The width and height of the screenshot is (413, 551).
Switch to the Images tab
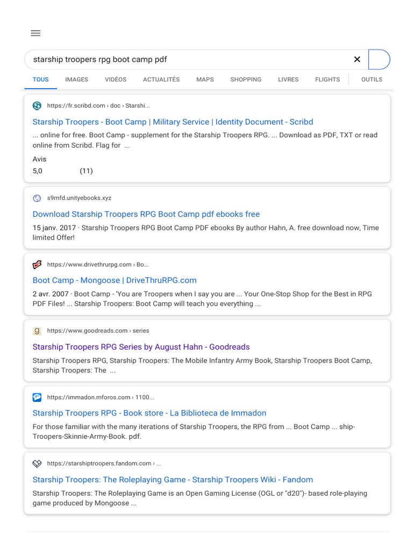pos(76,80)
